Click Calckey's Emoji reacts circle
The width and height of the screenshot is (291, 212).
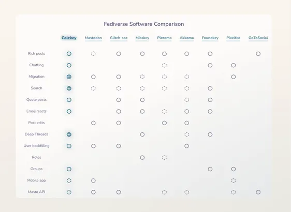[x=69, y=111]
